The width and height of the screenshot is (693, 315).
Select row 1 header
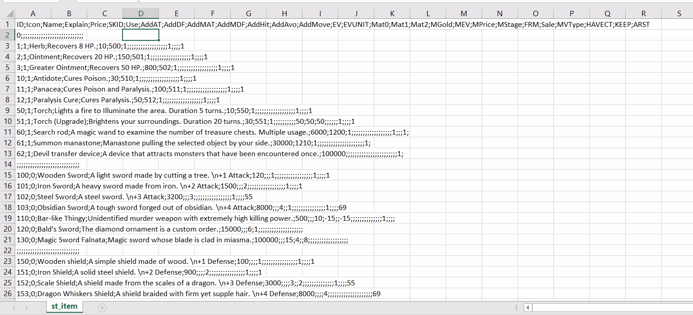coord(7,24)
